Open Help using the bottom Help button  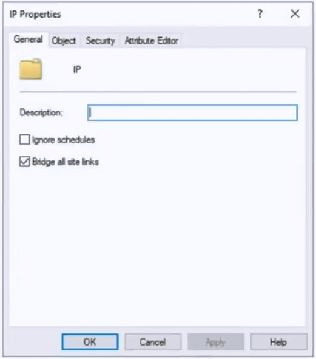(278, 342)
